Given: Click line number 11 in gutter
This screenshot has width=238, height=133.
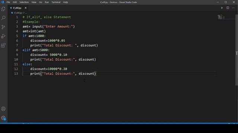Looking at the screenshot, I should 16,64.
